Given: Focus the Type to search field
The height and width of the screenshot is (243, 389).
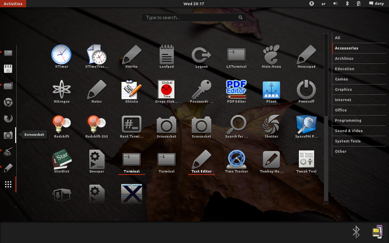Looking at the screenshot, I should pyautogui.click(x=194, y=17).
